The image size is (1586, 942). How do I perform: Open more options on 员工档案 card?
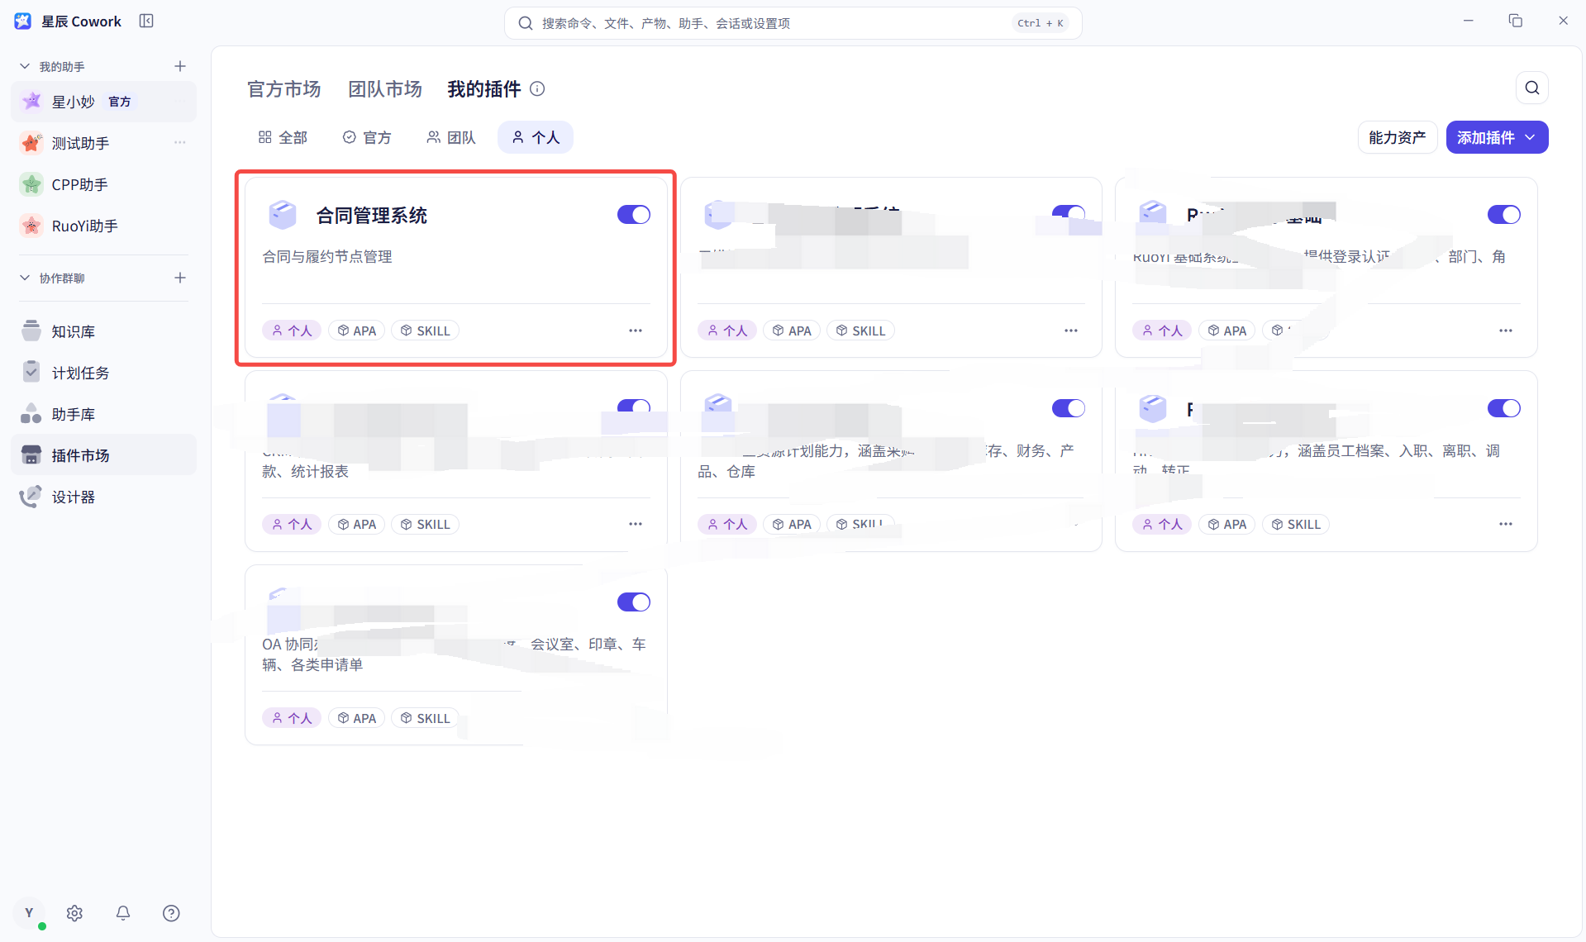1505,524
